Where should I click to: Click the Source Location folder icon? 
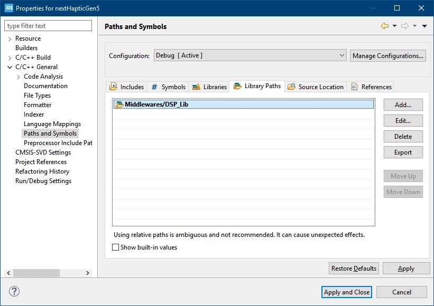pos(291,87)
